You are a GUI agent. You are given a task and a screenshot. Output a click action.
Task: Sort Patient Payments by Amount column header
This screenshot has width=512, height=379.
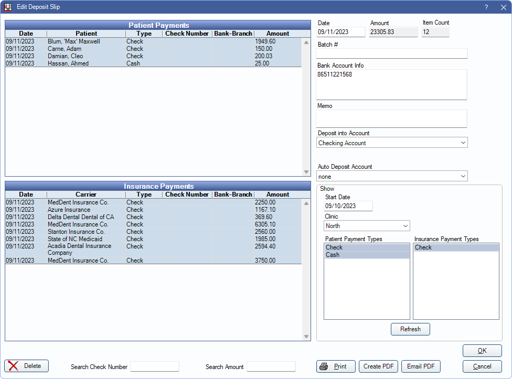coord(278,34)
